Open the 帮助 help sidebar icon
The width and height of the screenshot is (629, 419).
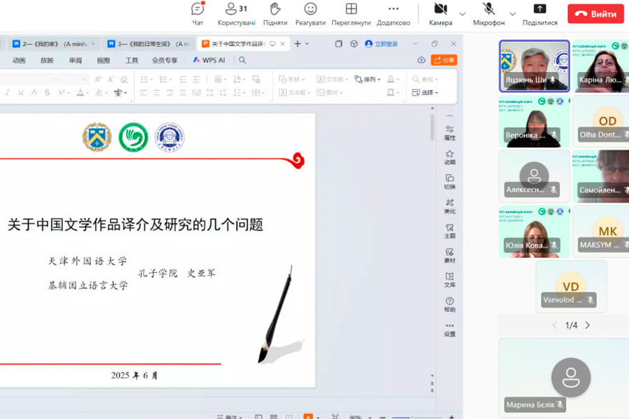point(449,304)
